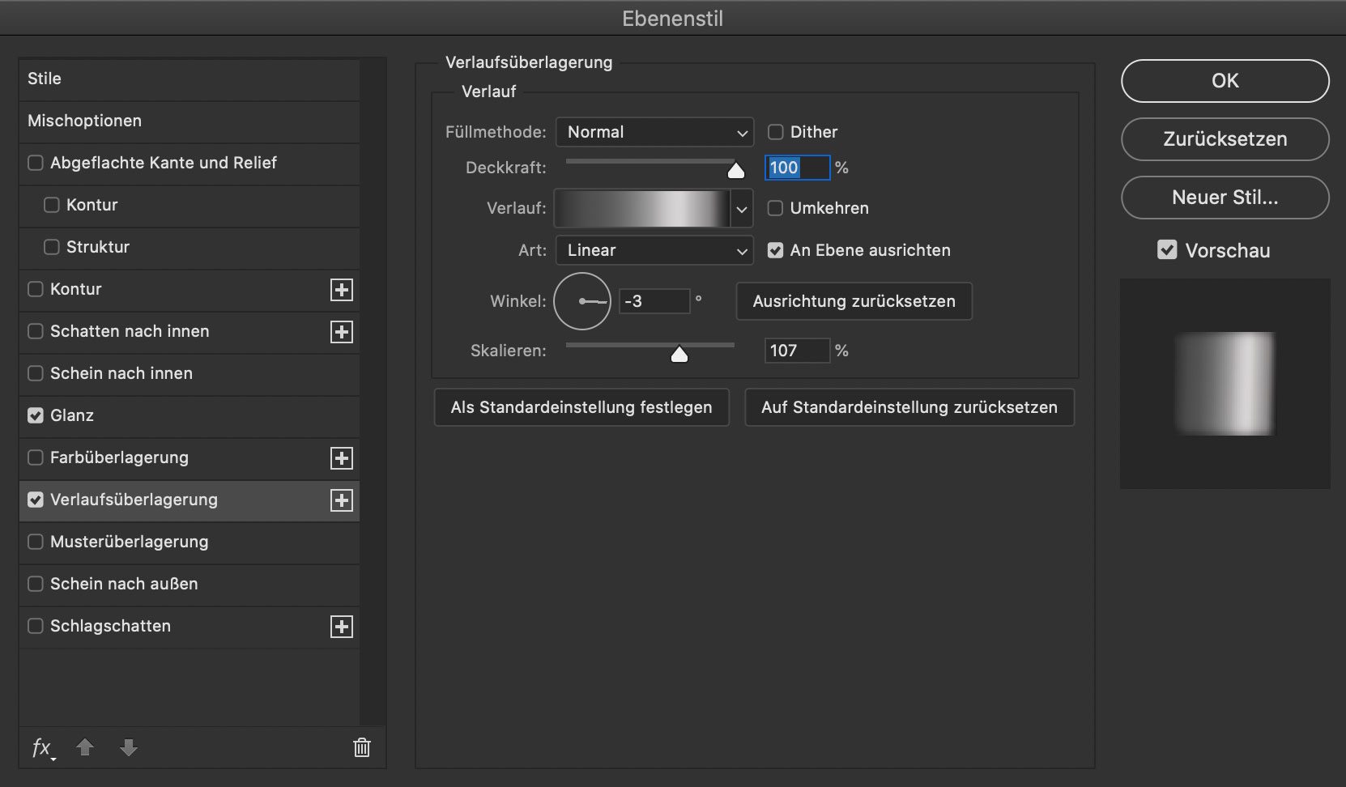Open the Glanz settings row

[189, 415]
